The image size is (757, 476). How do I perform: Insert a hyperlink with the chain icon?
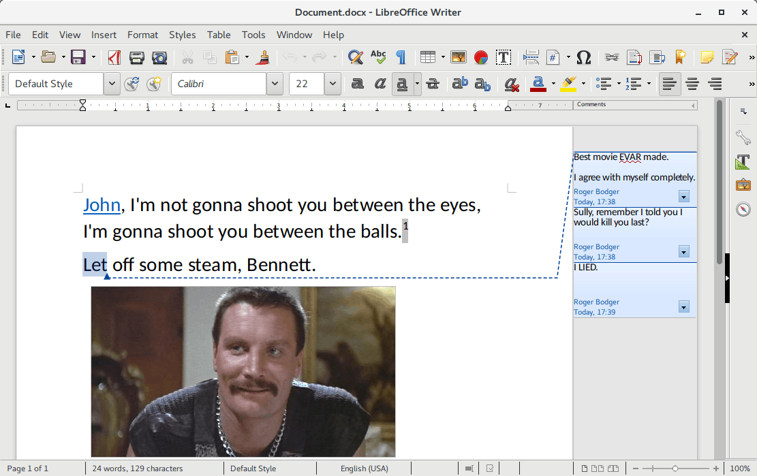click(612, 57)
